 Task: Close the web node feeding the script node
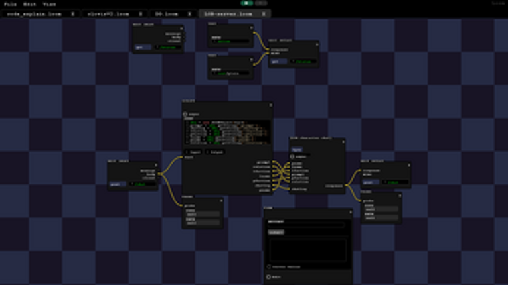[x=156, y=166]
